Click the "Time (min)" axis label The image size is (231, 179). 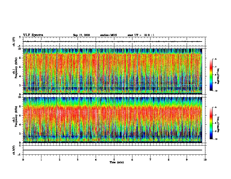click(117, 162)
